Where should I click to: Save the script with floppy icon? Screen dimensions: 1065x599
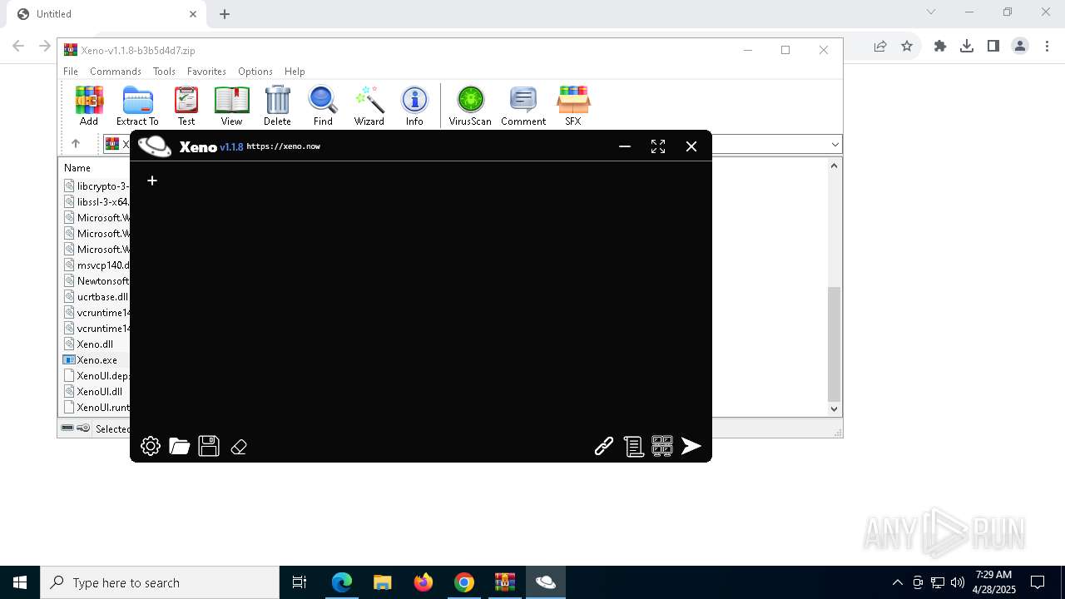pos(209,446)
